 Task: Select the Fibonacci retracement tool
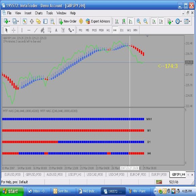(x=49, y=30)
